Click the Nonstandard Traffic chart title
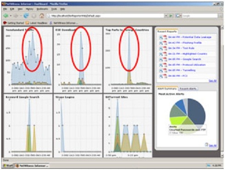Image resolution: width=225 pixels, height=170 pixels. [20, 30]
